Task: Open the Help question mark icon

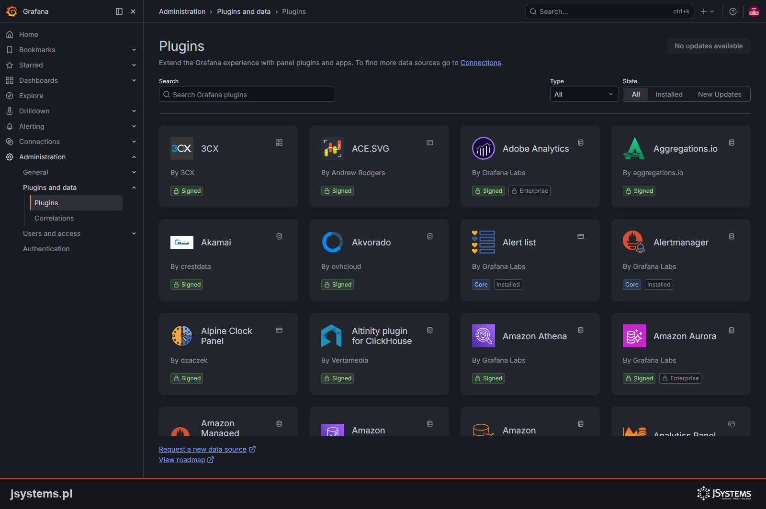Action: pos(733,11)
